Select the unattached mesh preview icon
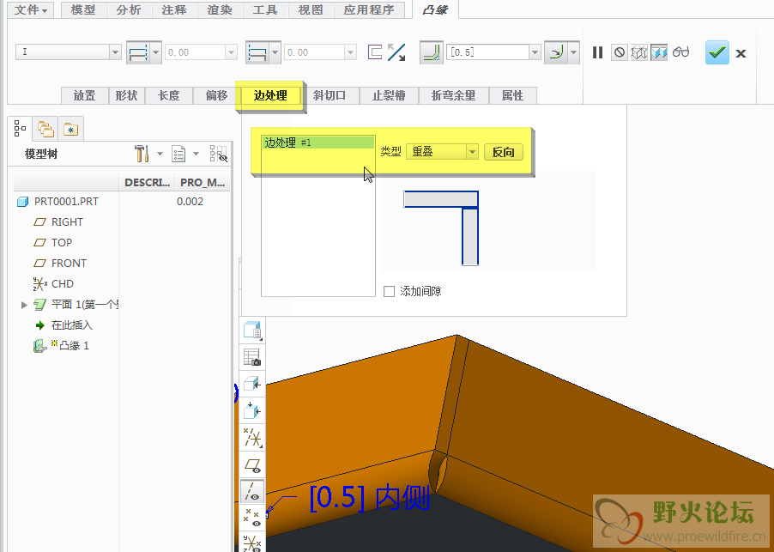Viewport: 774px width, 552px height. tap(639, 52)
